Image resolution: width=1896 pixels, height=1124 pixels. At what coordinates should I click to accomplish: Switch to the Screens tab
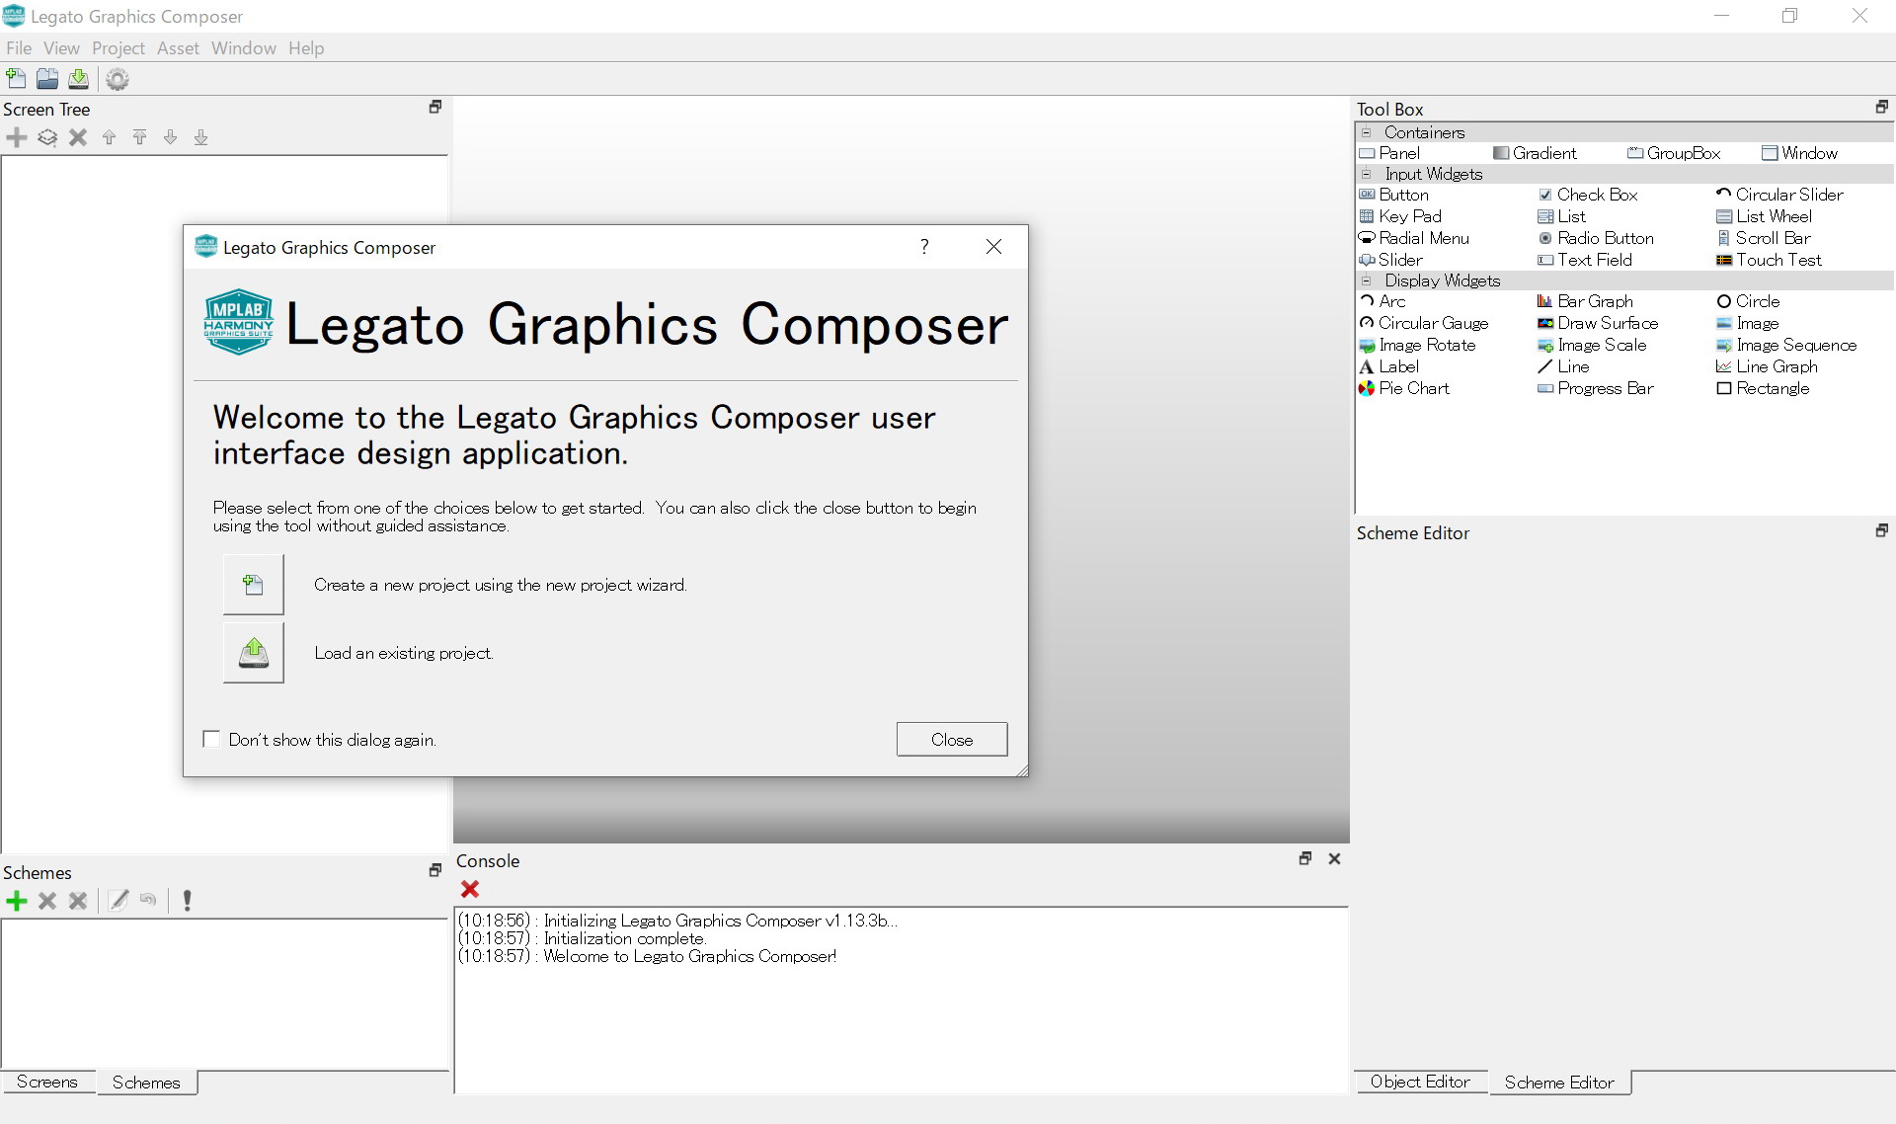(46, 1082)
